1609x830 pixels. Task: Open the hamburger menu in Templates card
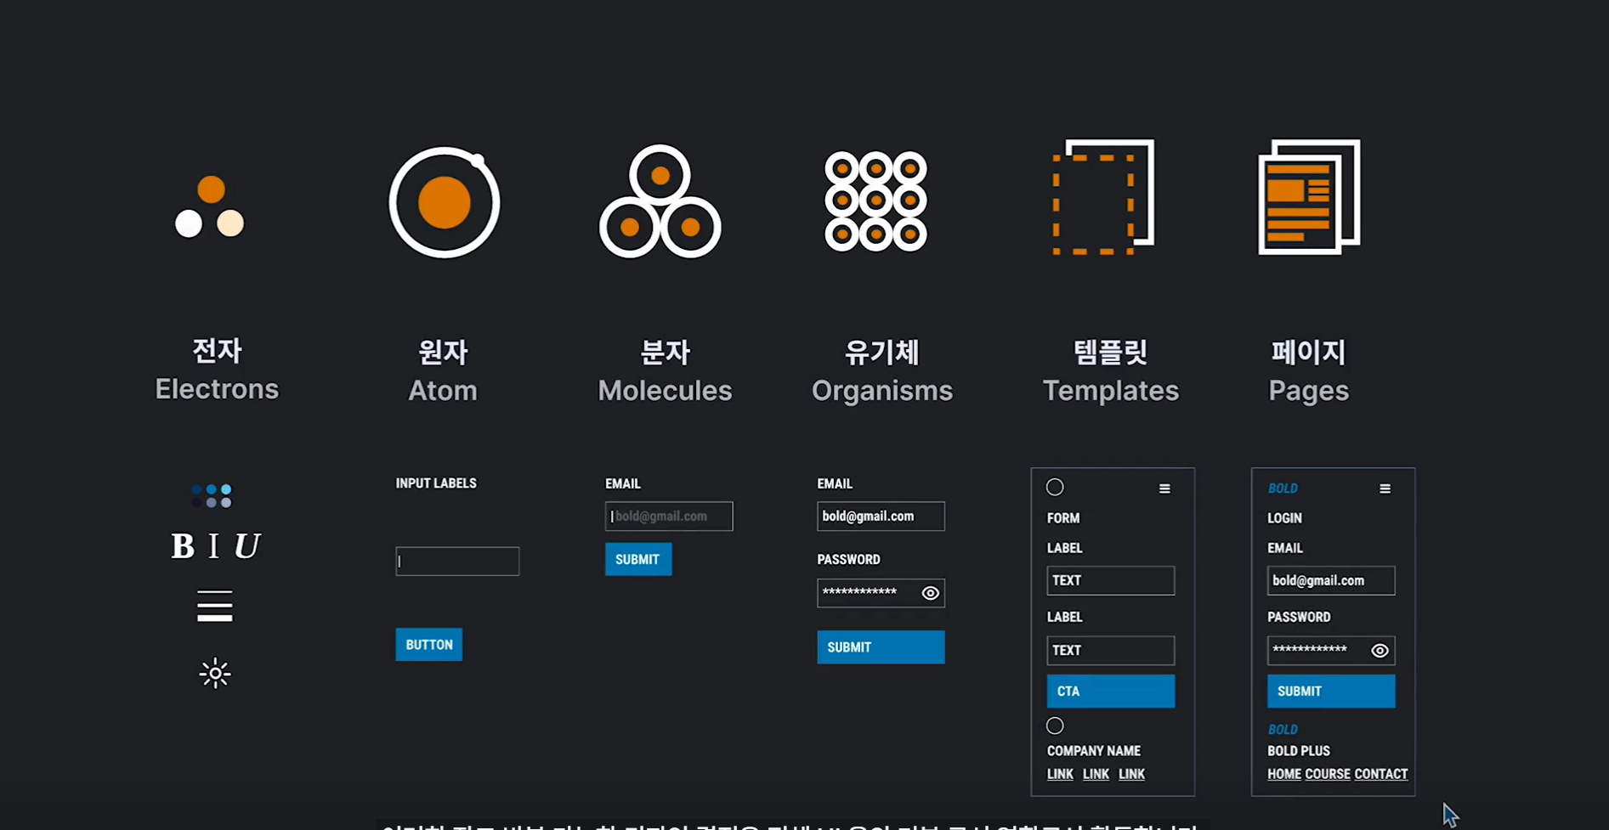tap(1164, 488)
